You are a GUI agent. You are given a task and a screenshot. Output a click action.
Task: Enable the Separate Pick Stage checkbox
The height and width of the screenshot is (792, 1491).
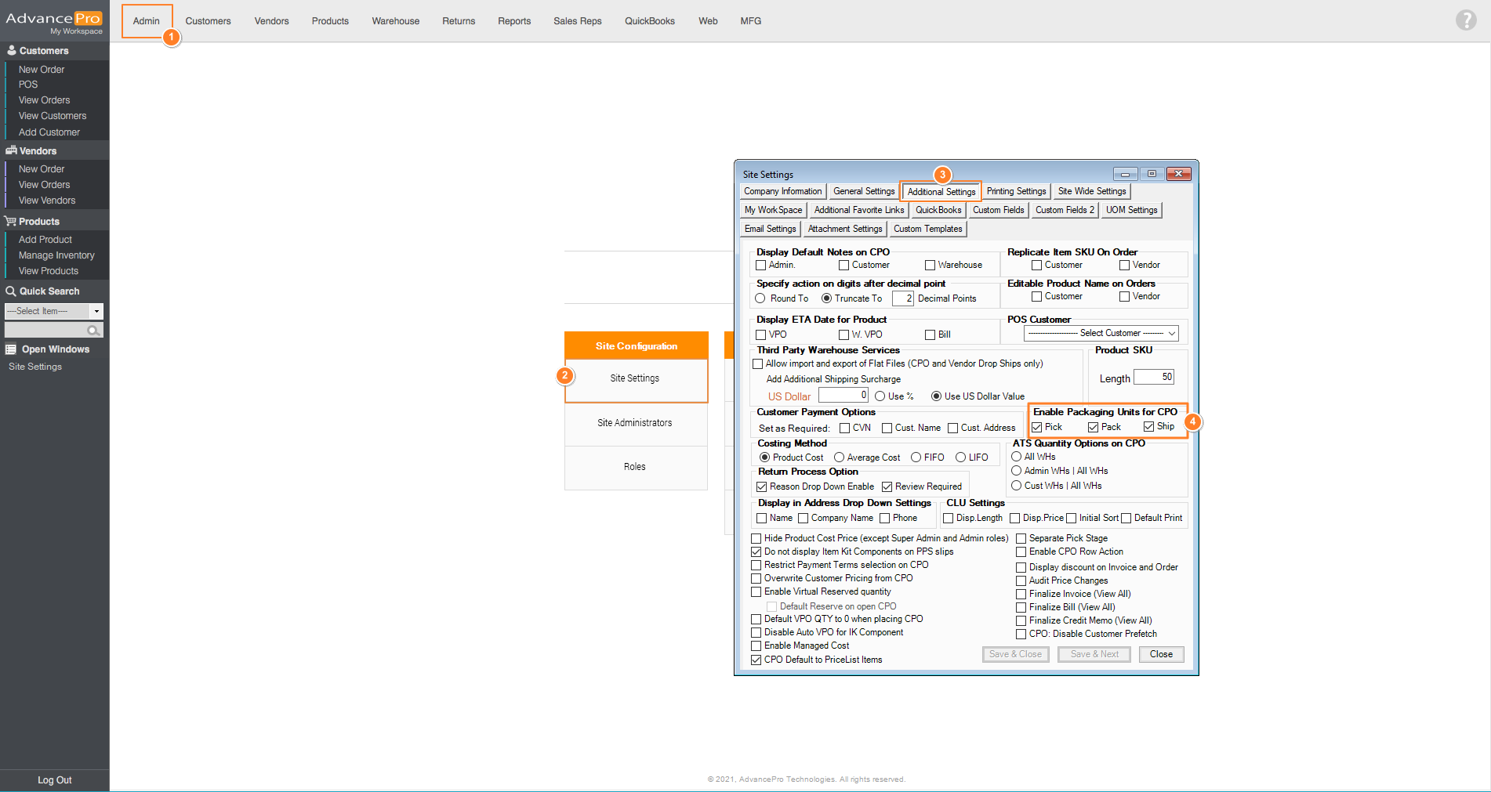click(1021, 538)
